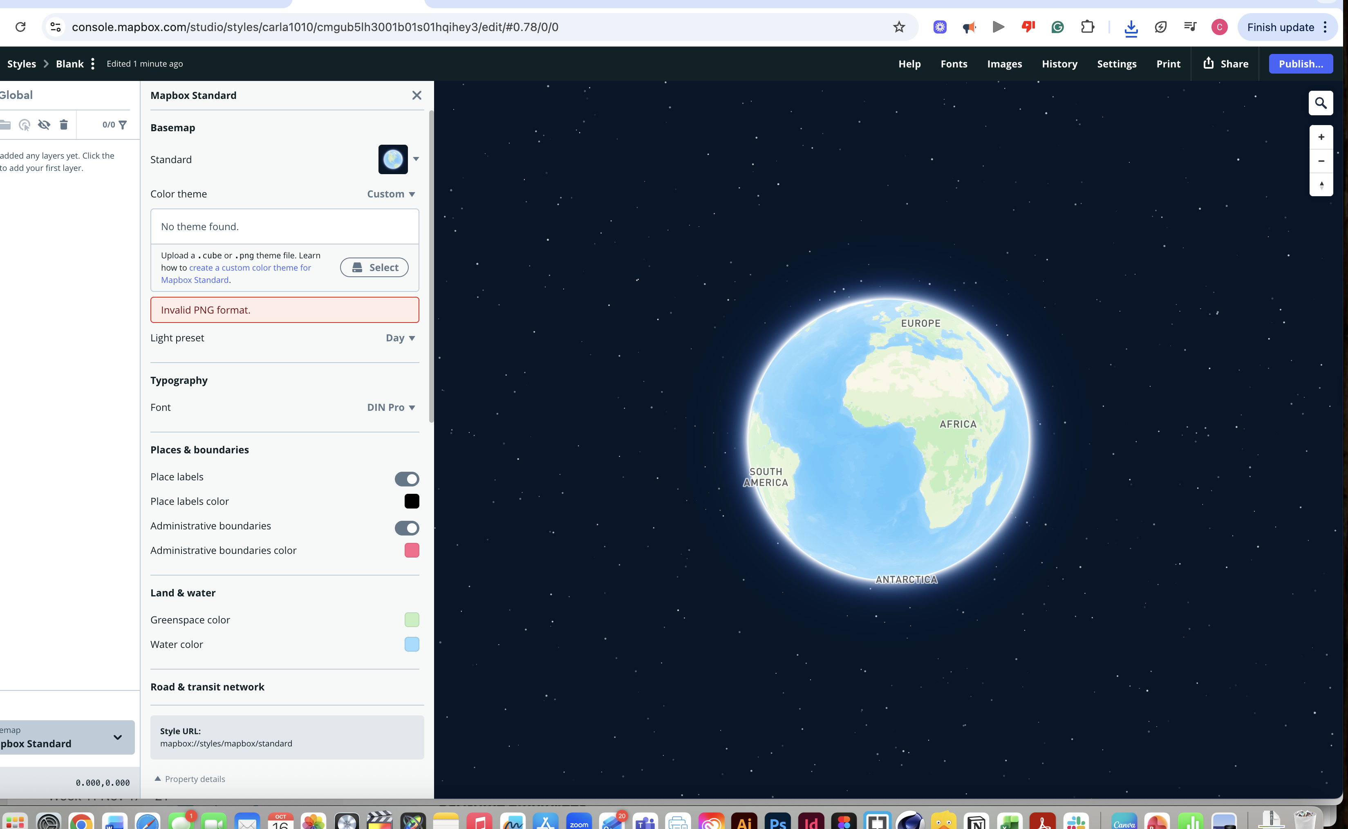Image resolution: width=1348 pixels, height=829 pixels.
Task: Click the trash icon to delete layers
Action: 64,125
